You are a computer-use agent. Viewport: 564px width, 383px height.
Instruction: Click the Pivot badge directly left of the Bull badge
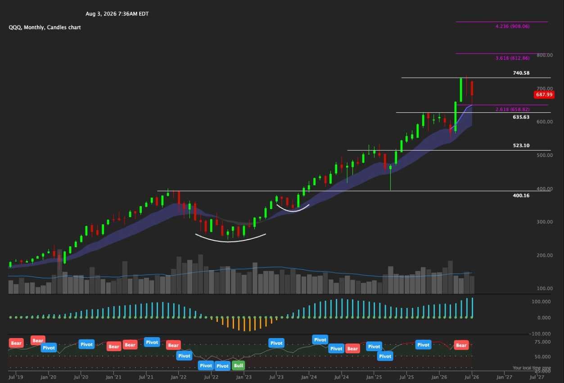tap(222, 365)
